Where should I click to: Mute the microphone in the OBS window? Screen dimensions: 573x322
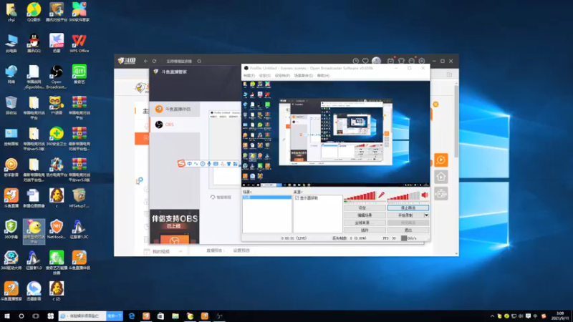pyautogui.click(x=381, y=195)
